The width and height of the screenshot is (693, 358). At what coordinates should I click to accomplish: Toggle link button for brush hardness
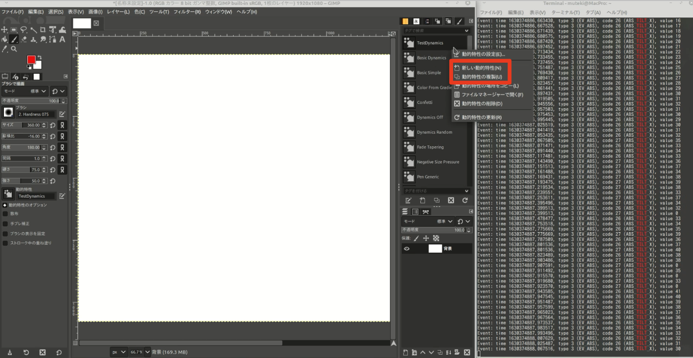tap(62, 170)
